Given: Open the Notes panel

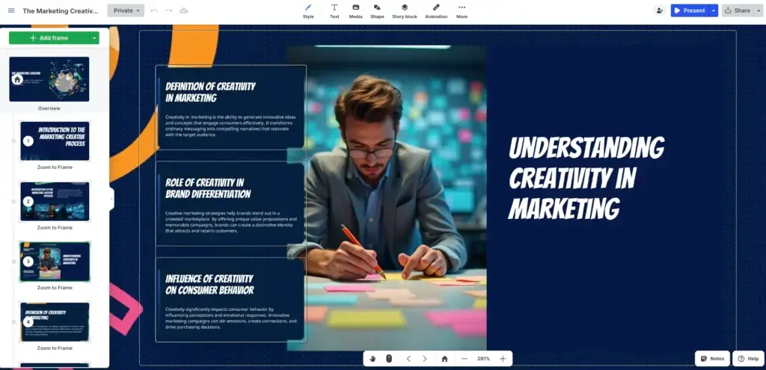Looking at the screenshot, I should 712,359.
